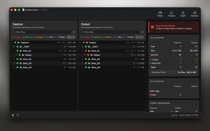Click green status icon on Output _TEST

pos(86,47)
